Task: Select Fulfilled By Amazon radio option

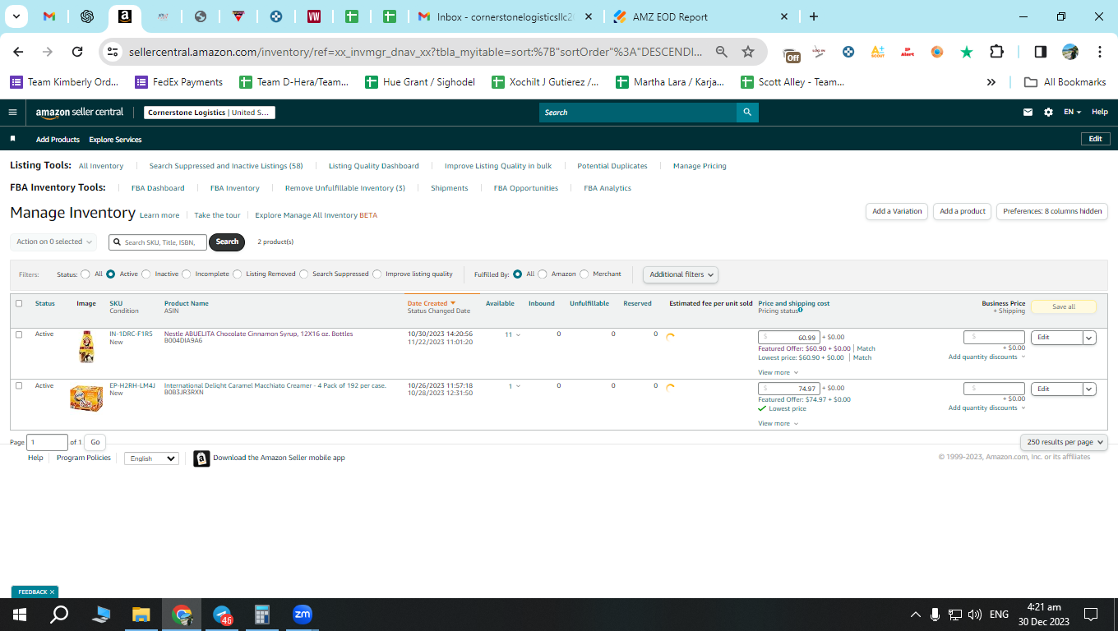Action: click(x=543, y=274)
